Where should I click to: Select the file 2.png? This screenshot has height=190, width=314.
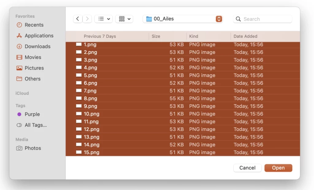click(x=183, y=52)
